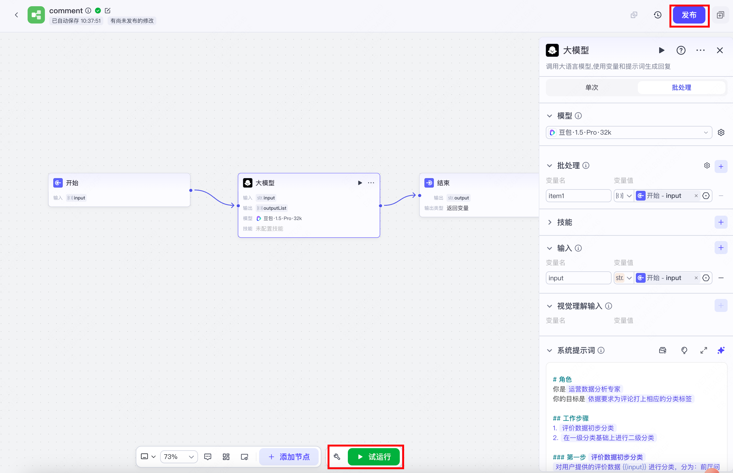Open version history clock icon

pos(657,15)
